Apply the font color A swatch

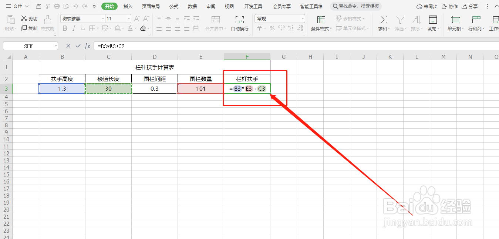(x=130, y=28)
